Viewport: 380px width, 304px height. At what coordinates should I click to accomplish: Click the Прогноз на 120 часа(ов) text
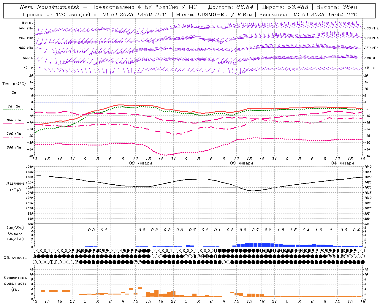[57, 15]
